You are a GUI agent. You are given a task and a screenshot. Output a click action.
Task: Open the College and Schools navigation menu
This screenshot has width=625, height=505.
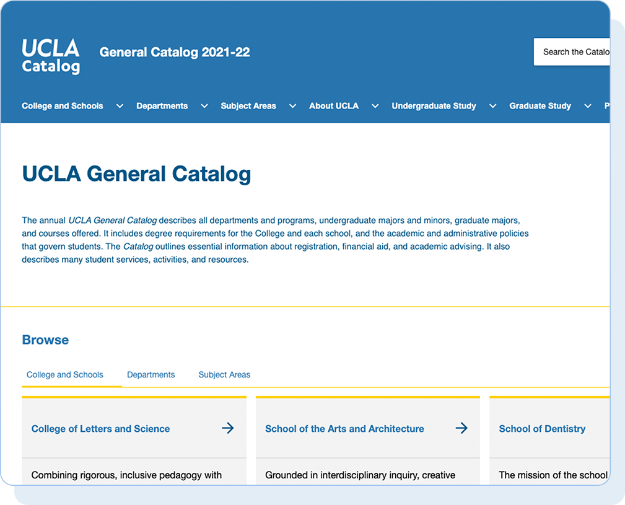pyautogui.click(x=63, y=106)
